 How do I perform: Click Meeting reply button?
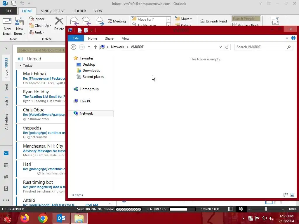(x=117, y=21)
